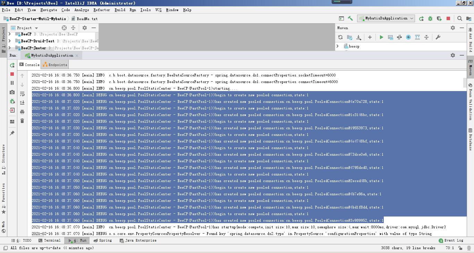Toggle scroll to end of console
This screenshot has width=474, height=253.
click(x=22, y=103)
